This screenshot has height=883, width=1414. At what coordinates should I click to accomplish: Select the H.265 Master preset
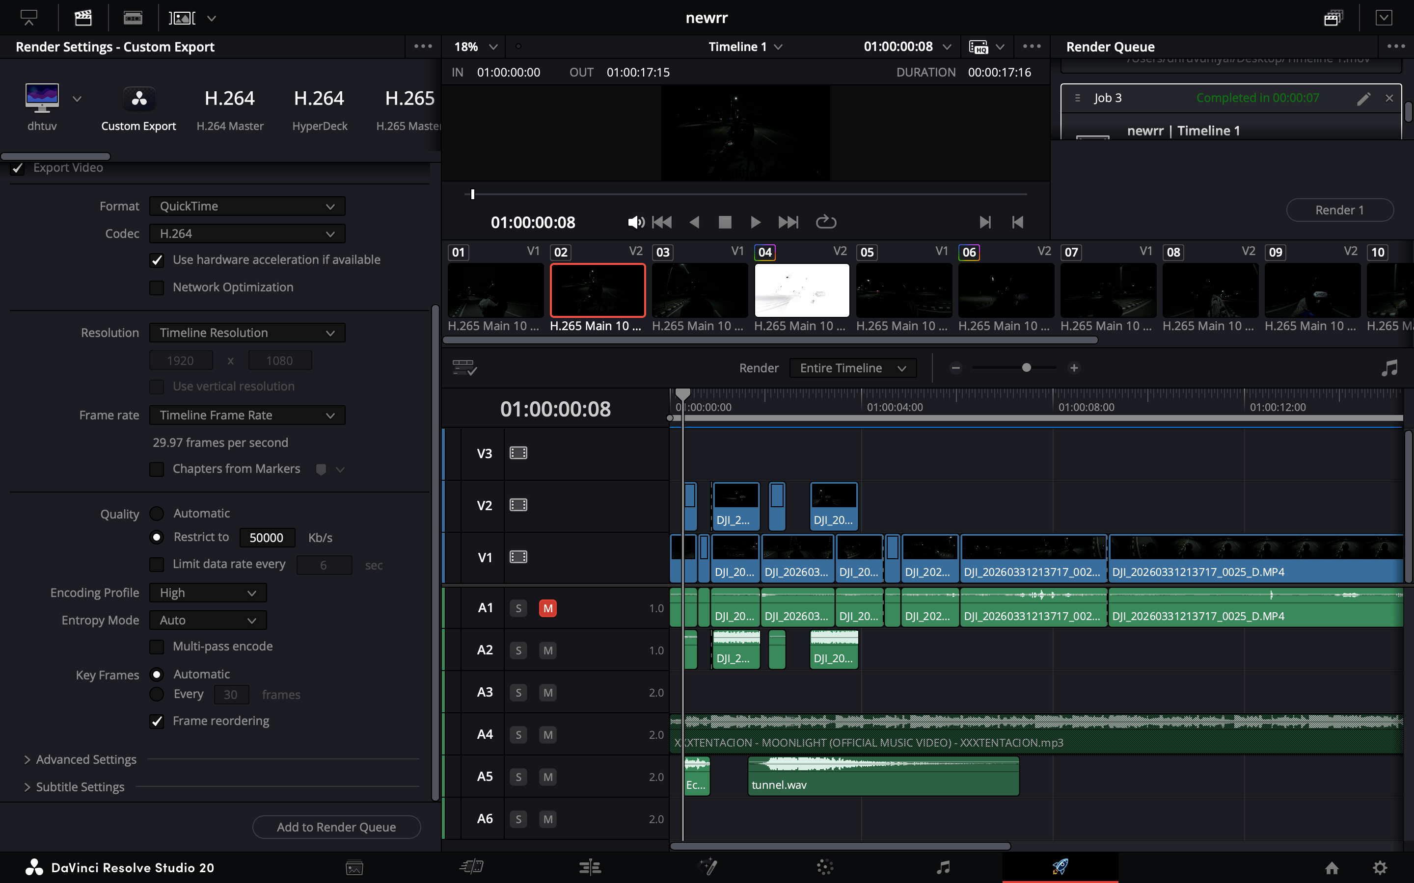coord(408,109)
